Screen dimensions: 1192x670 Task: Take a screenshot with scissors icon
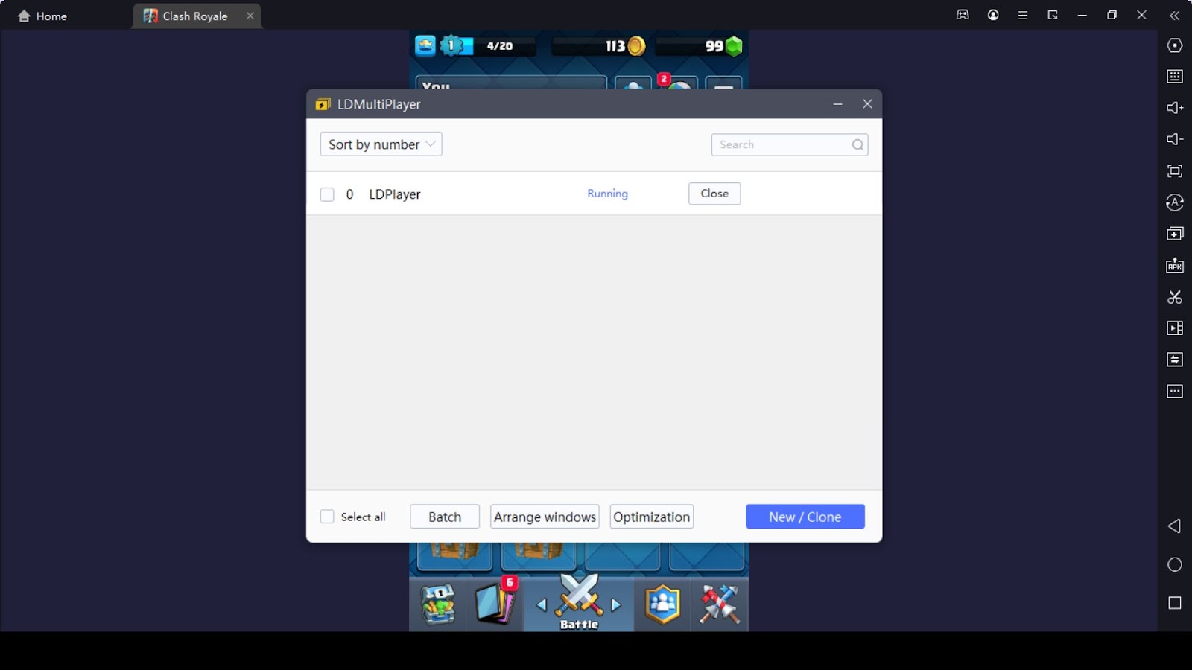[x=1175, y=297]
